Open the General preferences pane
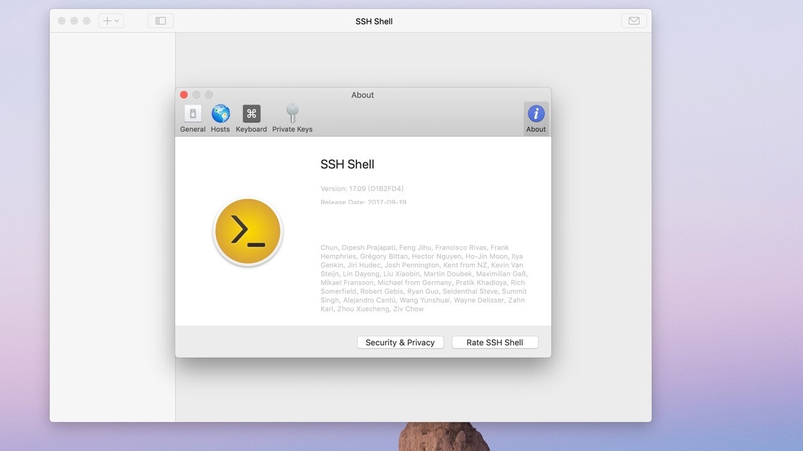The image size is (803, 451). (193, 119)
